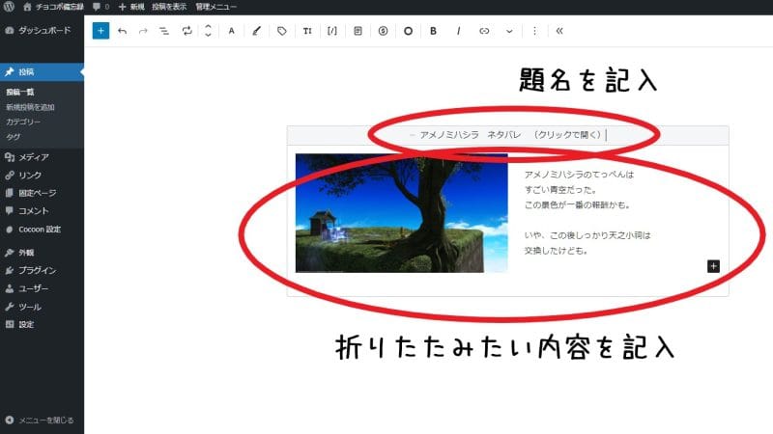Apply italic formatting
The image size is (773, 434).
pos(458,31)
